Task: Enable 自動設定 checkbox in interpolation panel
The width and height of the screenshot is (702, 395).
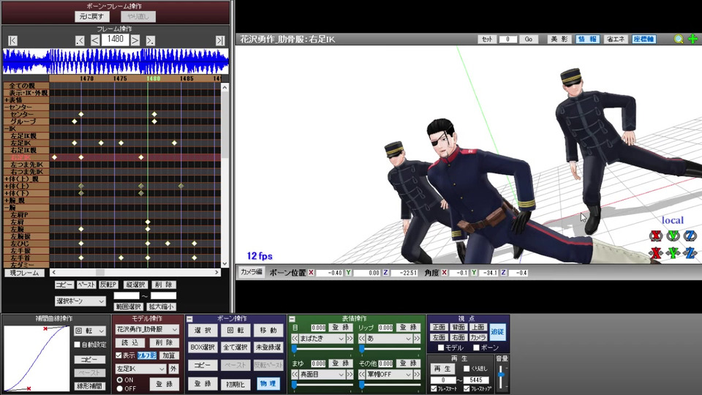Action: (77, 345)
